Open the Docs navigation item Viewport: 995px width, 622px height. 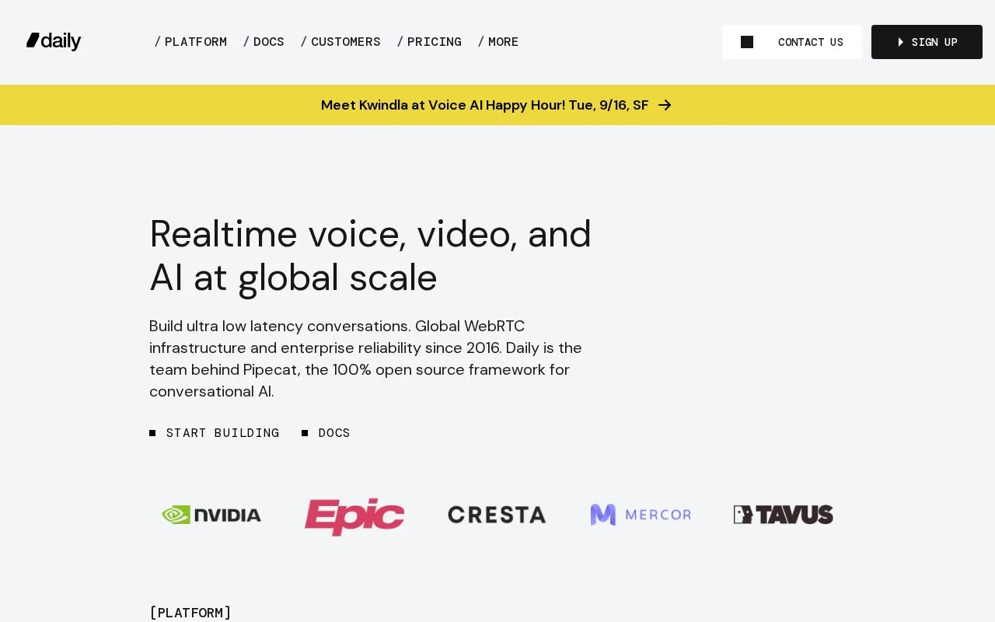[264, 42]
